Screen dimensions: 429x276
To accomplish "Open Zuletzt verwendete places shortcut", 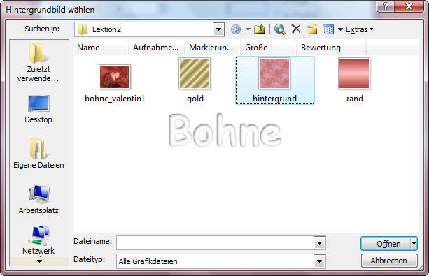I will point(38,62).
